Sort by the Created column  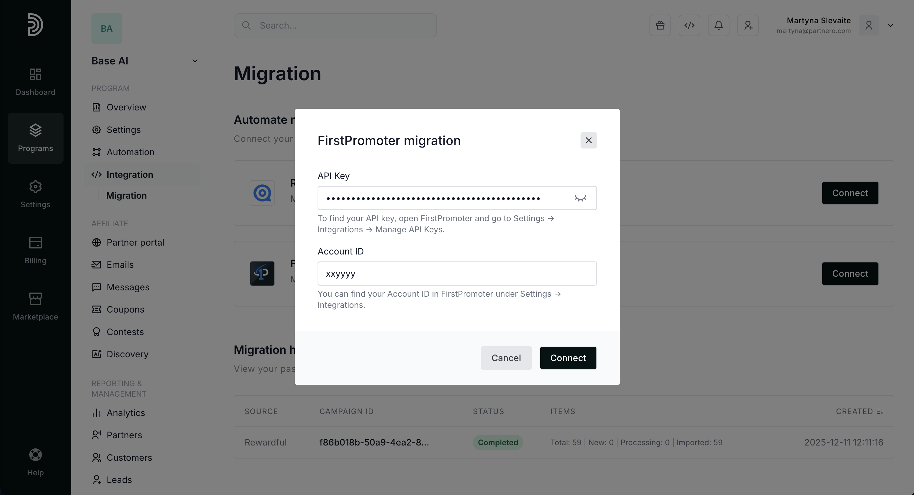pyautogui.click(x=859, y=411)
